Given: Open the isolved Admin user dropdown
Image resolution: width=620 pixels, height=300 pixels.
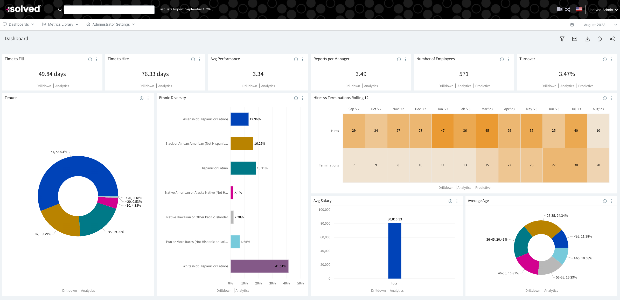Looking at the screenshot, I should 603,10.
